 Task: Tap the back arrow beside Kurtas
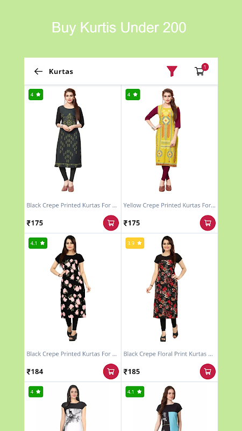coord(38,72)
